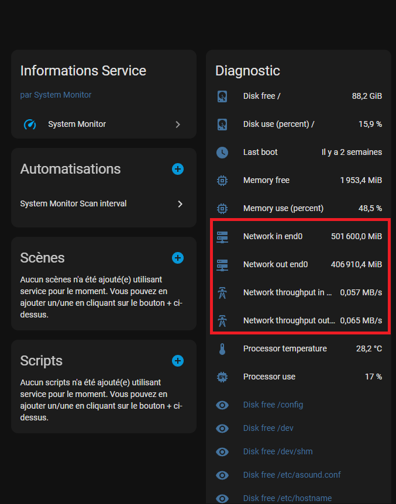Add a new script with plus button
This screenshot has width=396, height=504.
tap(178, 361)
